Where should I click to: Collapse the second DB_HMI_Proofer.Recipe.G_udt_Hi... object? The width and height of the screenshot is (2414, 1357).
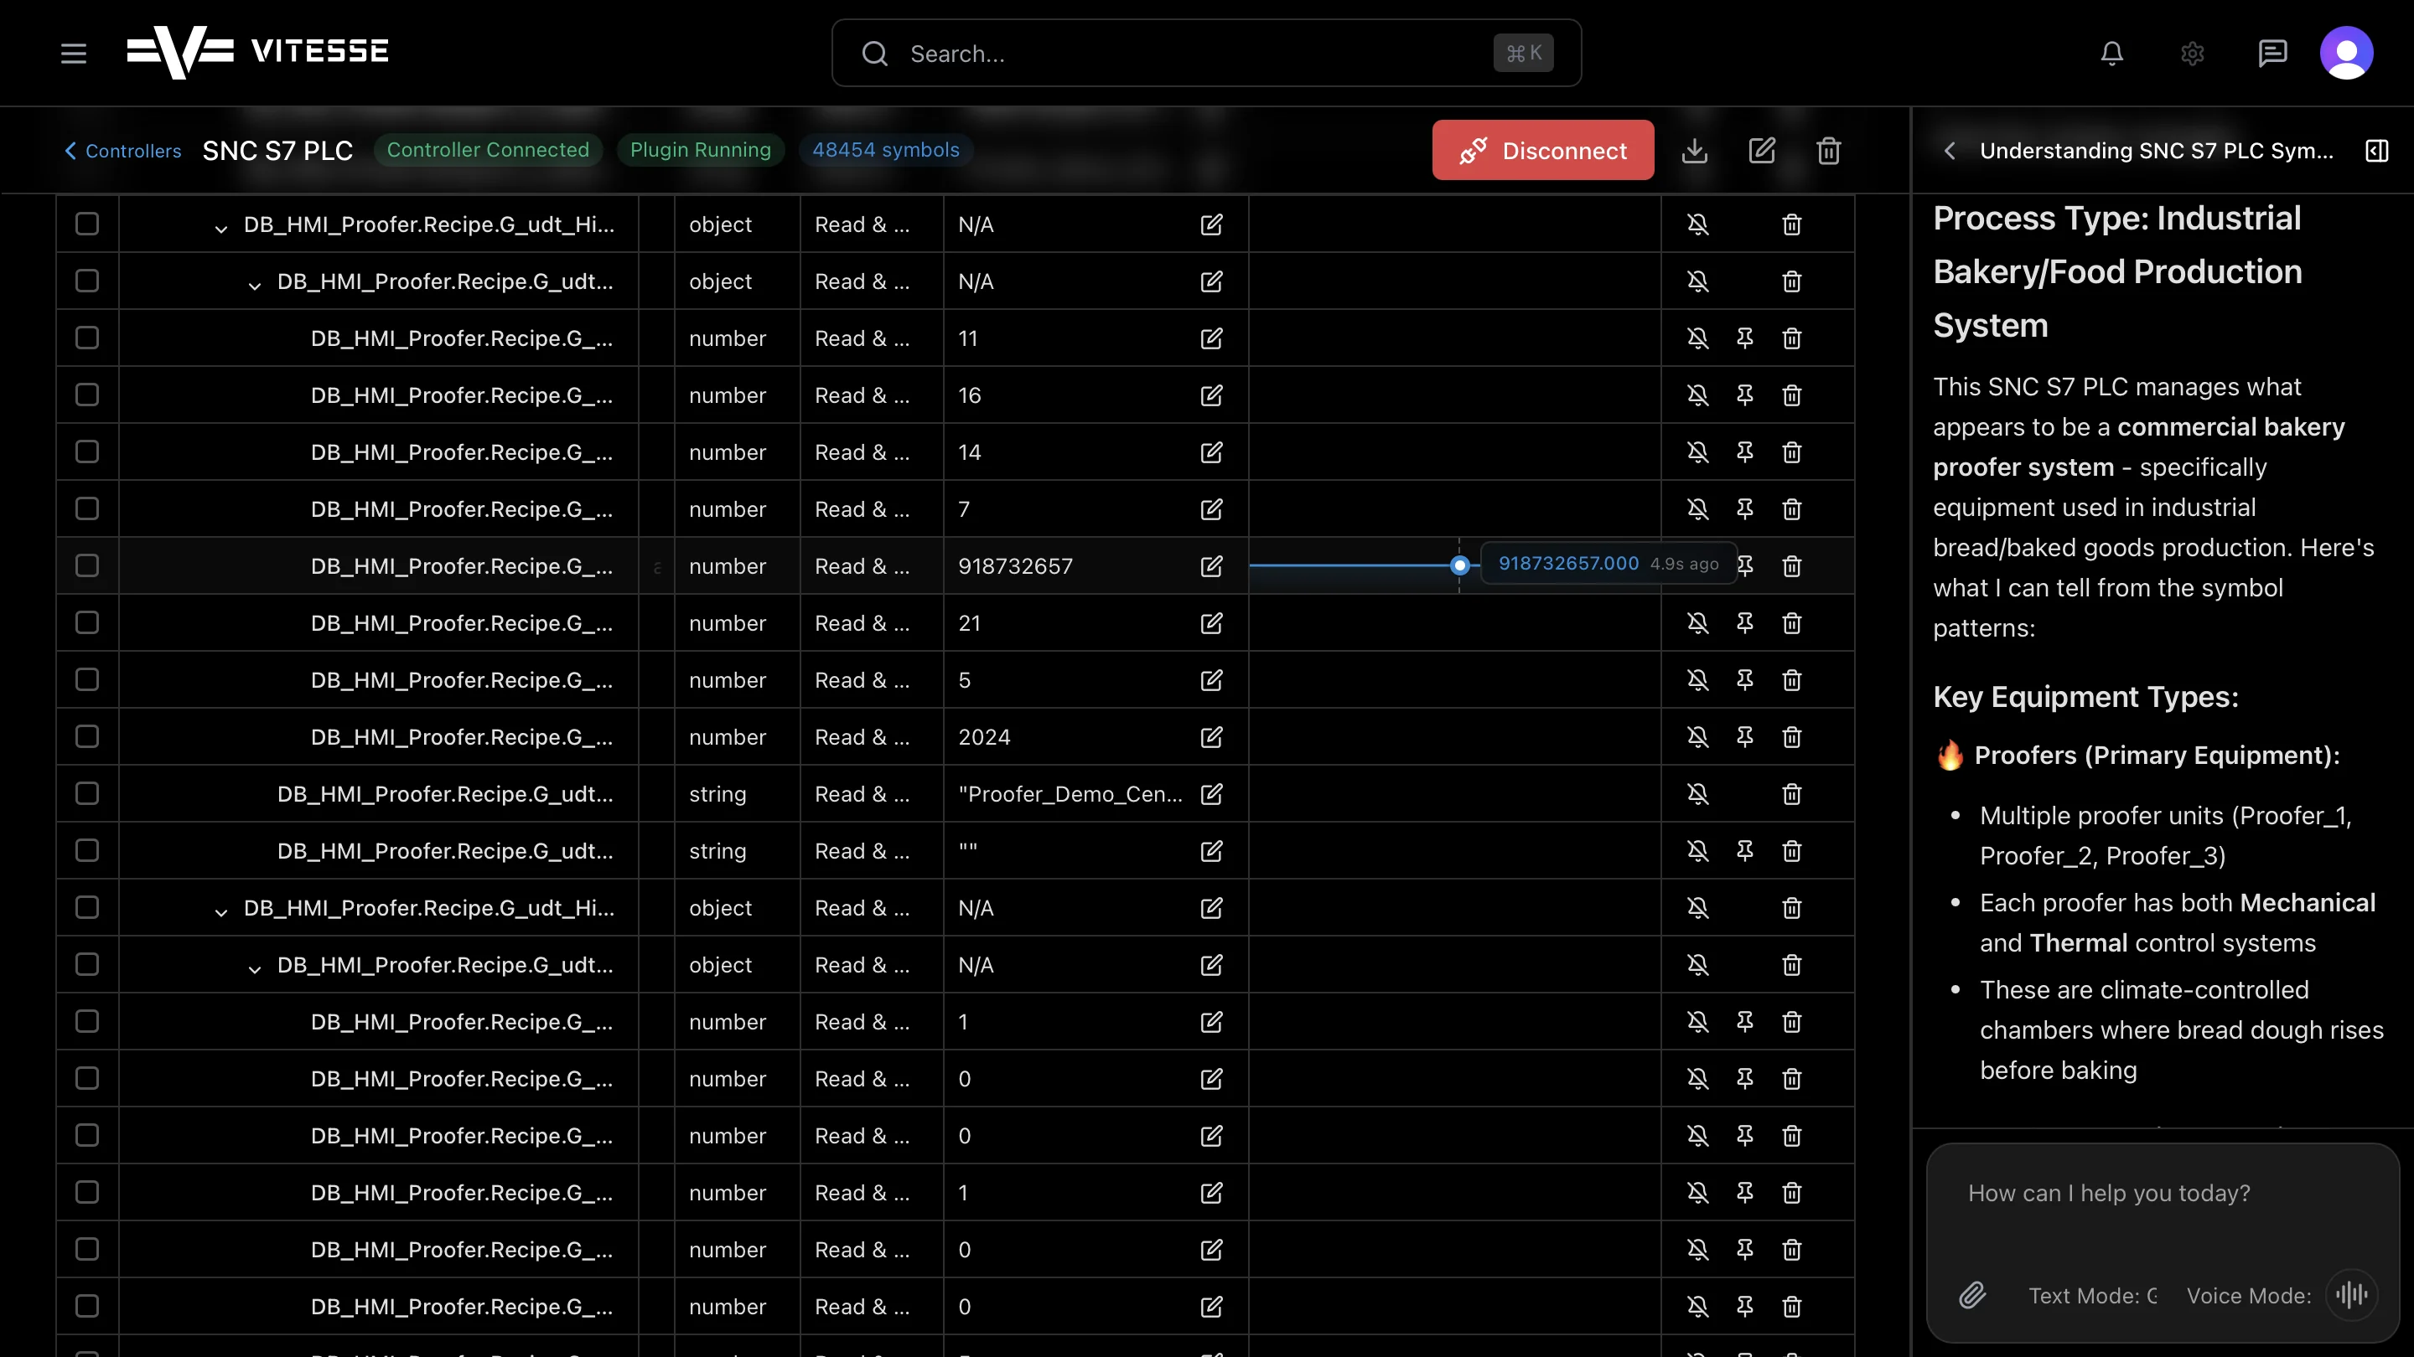coord(221,912)
